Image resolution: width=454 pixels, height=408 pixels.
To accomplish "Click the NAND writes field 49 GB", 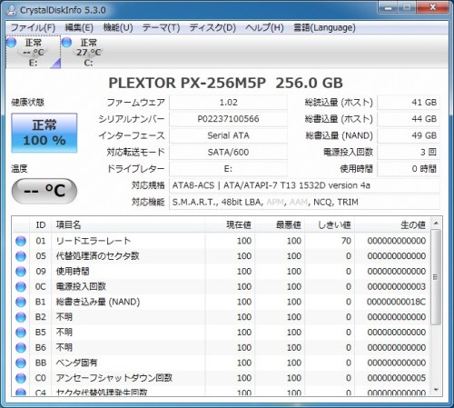I will [x=409, y=135].
